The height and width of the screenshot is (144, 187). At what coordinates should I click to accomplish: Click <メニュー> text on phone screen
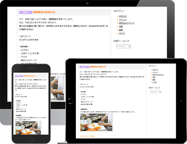[18, 94]
